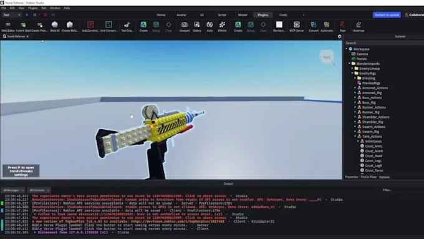Image resolution: width=424 pixels, height=239 pixels.
Task: Switch to the Home ribbon tab
Action: [161, 15]
